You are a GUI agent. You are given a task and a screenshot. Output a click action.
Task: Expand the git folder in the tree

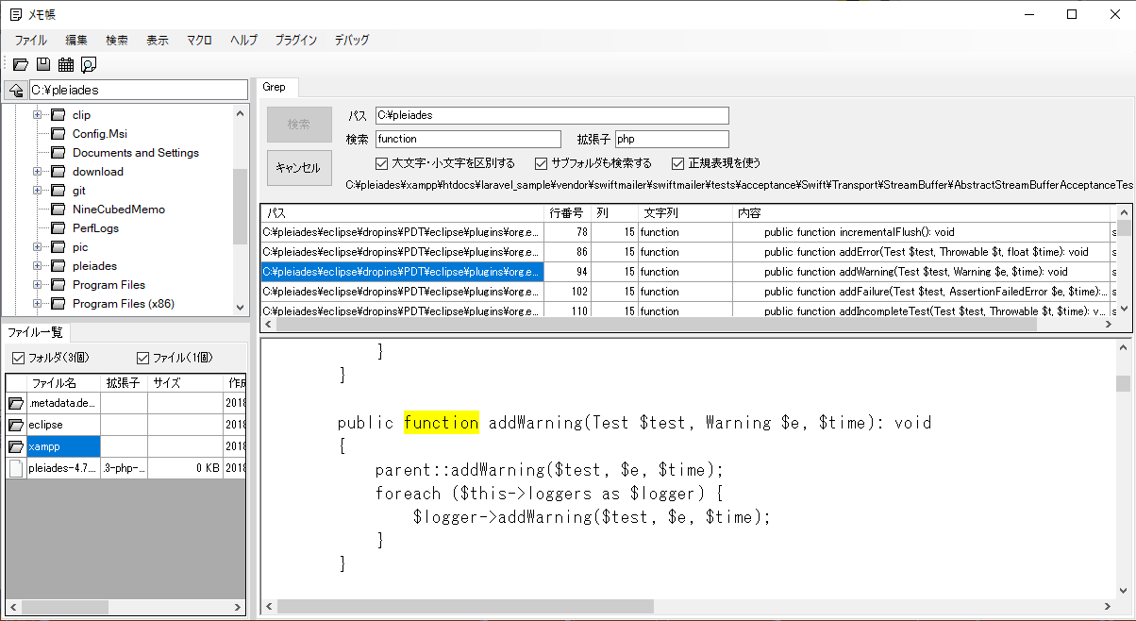pyautogui.click(x=39, y=191)
